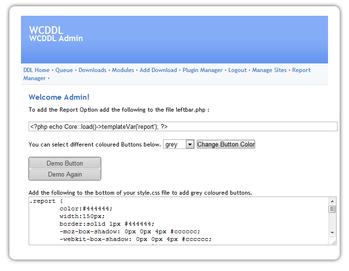Click the textarea scrollbar thumb
Screen dimensions: 349x271
[333, 209]
